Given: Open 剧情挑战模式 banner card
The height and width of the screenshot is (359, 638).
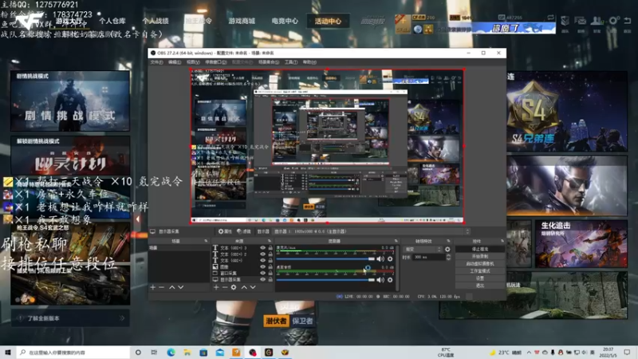Looking at the screenshot, I should 70,101.
